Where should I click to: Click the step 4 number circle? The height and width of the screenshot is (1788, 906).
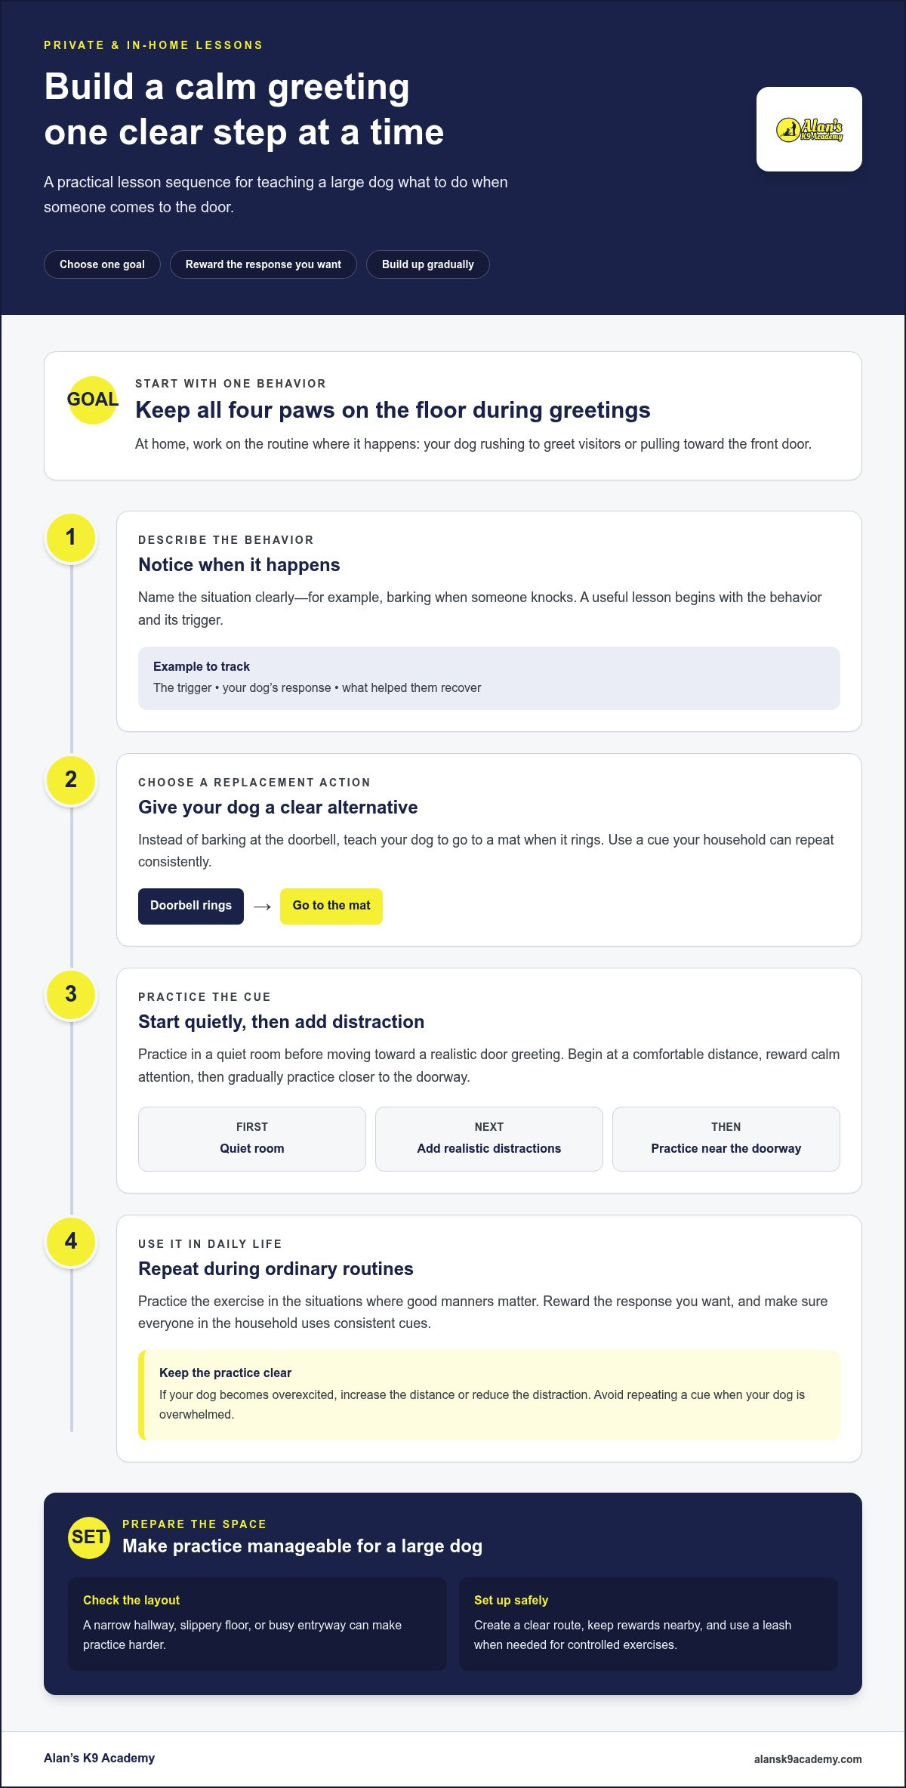71,1241
